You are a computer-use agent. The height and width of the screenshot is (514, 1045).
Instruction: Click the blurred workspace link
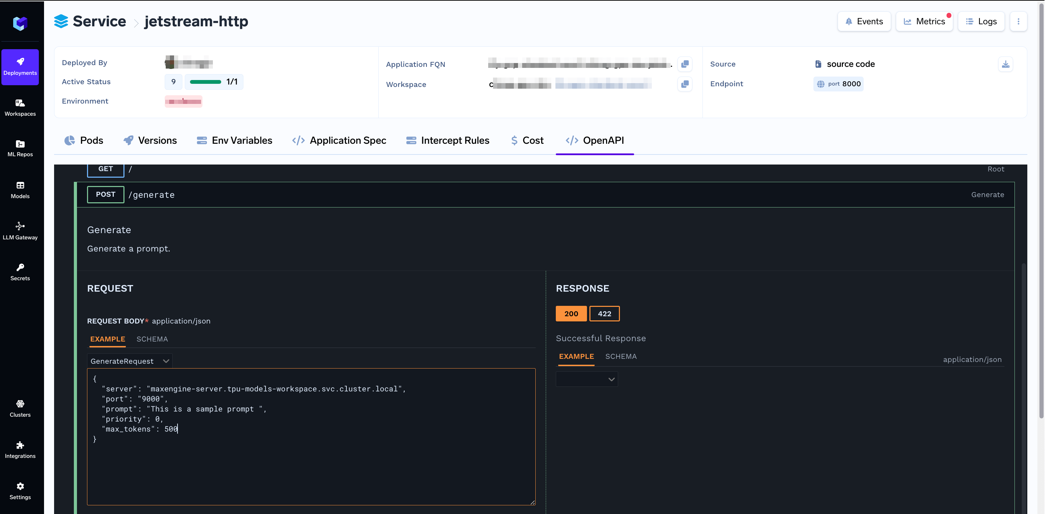[x=603, y=84]
